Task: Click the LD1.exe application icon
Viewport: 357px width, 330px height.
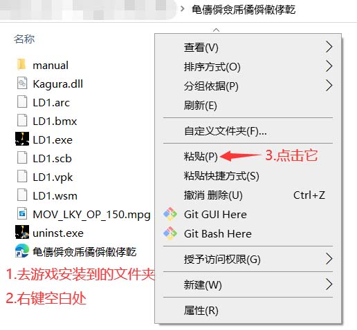Action: coord(22,139)
